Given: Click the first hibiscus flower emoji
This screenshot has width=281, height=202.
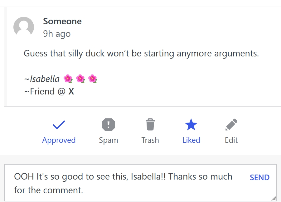Looking at the screenshot, I should click(x=68, y=79).
